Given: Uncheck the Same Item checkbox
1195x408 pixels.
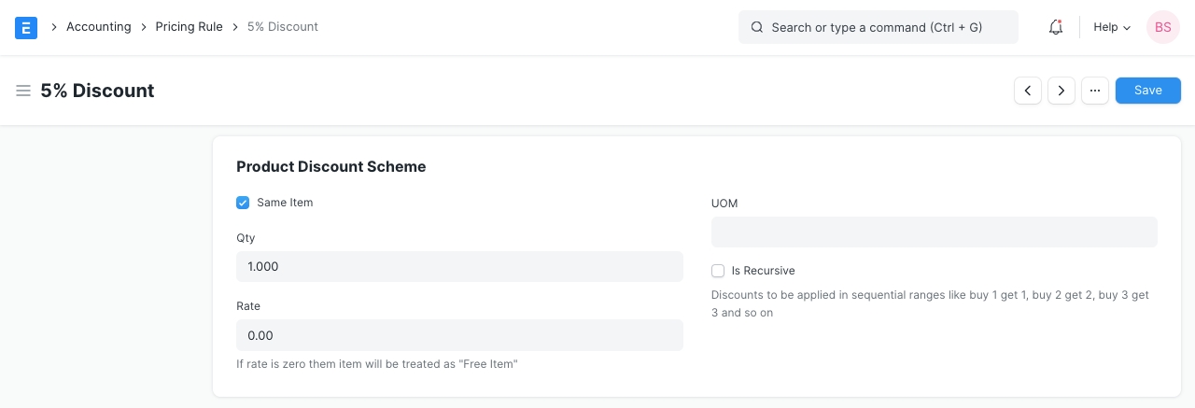Looking at the screenshot, I should pyautogui.click(x=243, y=203).
